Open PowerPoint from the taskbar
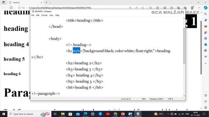This screenshot has height=117, width=209. point(123,114)
